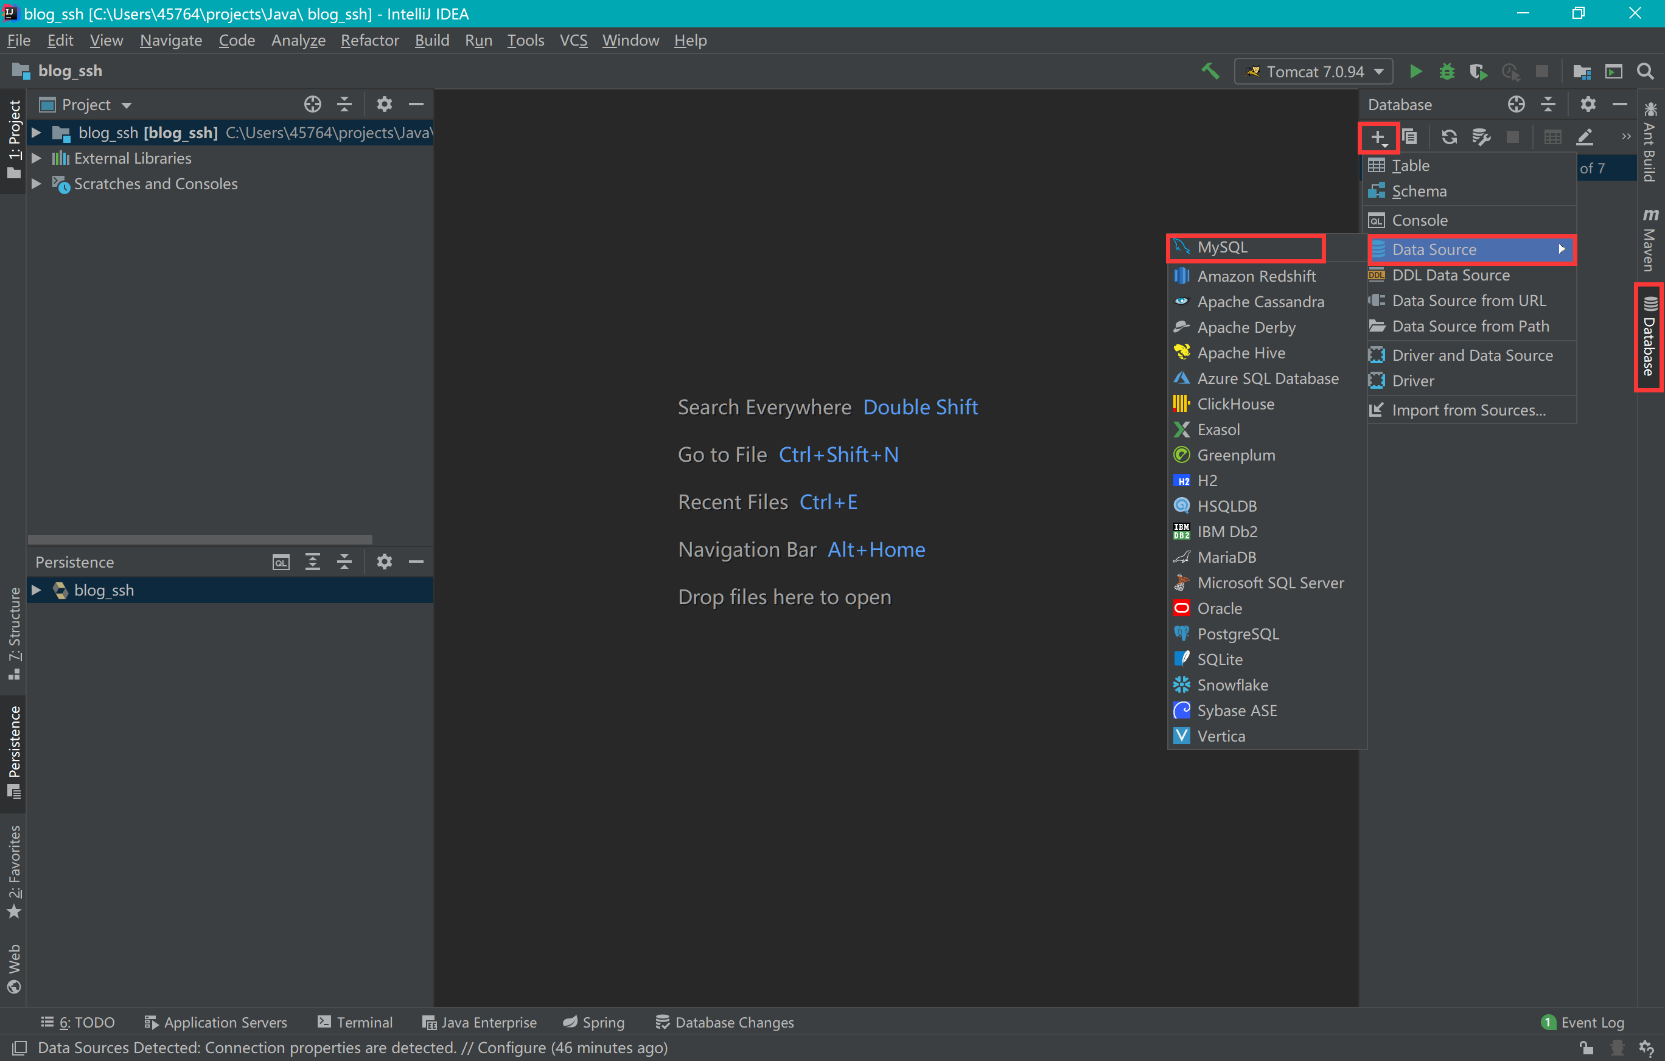Choose Data Source from URL
The image size is (1665, 1061).
[1471, 301]
